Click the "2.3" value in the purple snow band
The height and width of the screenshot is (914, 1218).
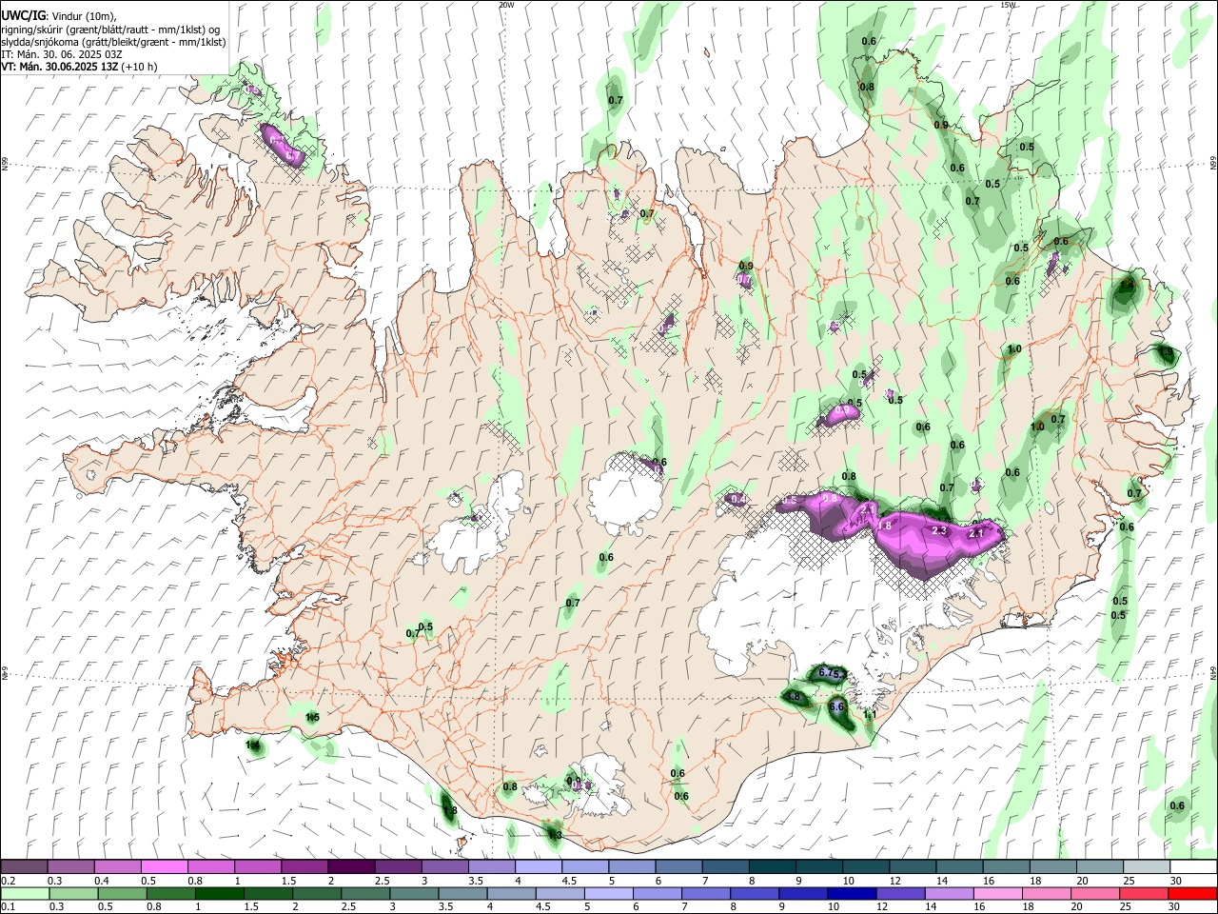[939, 530]
